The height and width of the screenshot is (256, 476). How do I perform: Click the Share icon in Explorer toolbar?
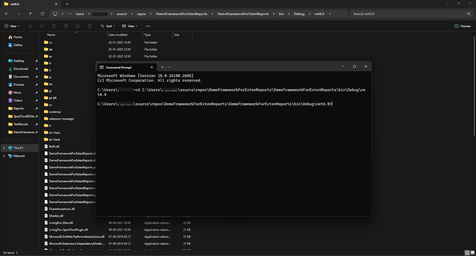coord(78,26)
